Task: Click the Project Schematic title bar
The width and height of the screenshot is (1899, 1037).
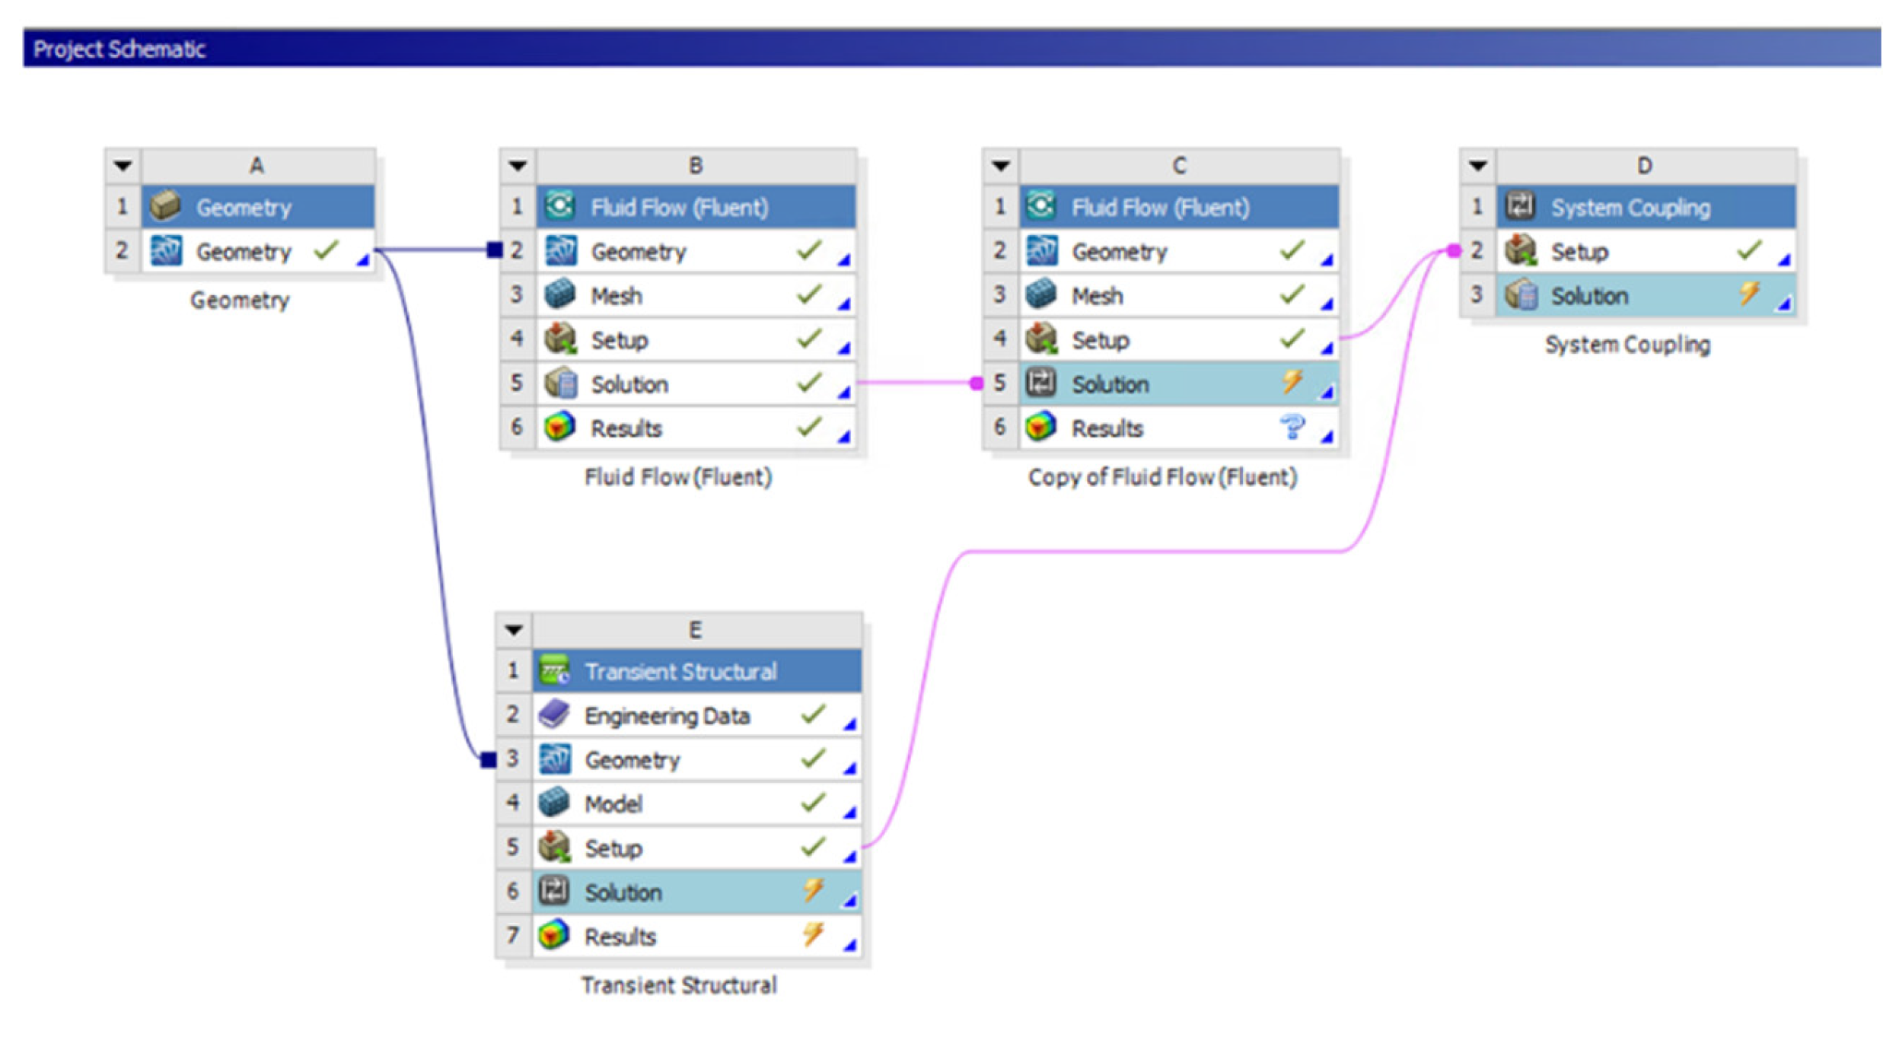Action: pos(951,48)
